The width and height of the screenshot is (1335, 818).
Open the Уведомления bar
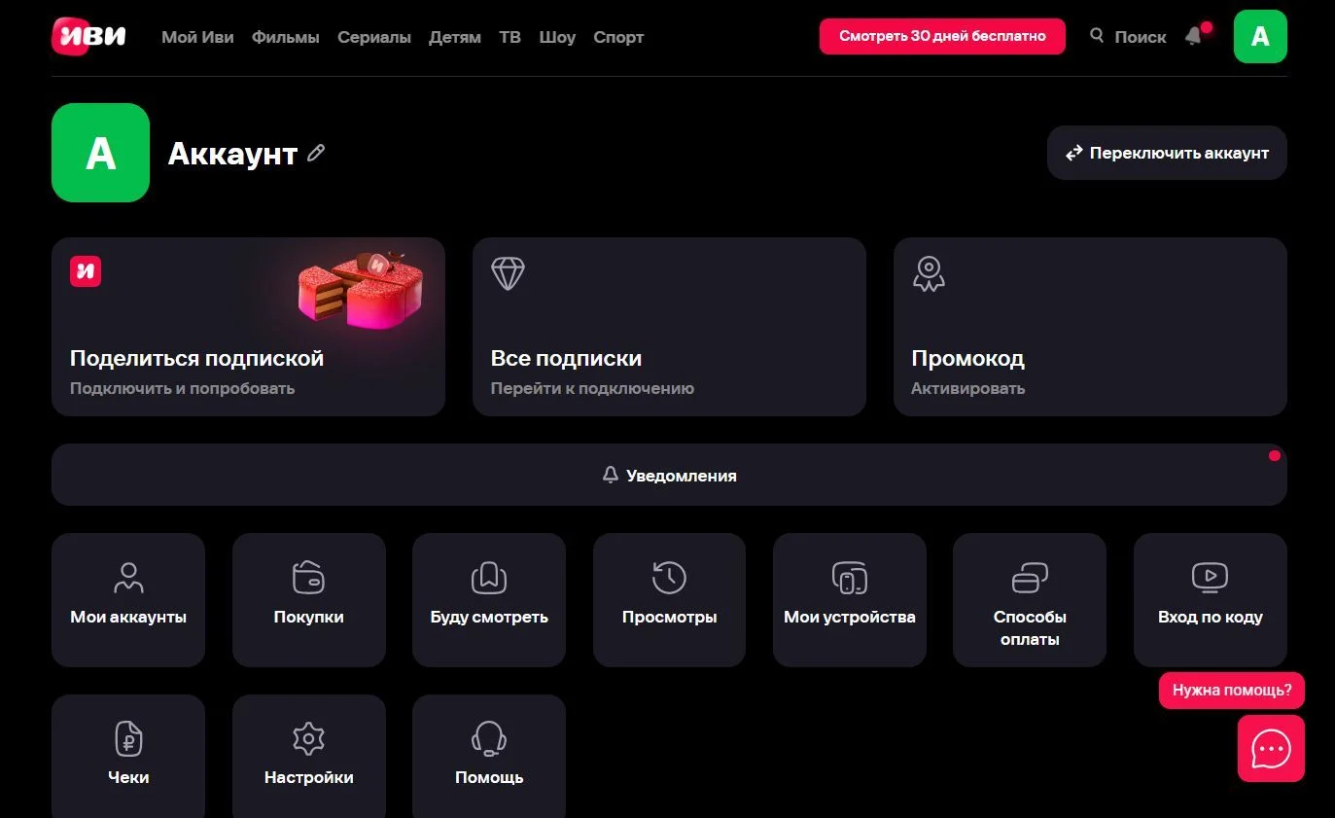[669, 475]
